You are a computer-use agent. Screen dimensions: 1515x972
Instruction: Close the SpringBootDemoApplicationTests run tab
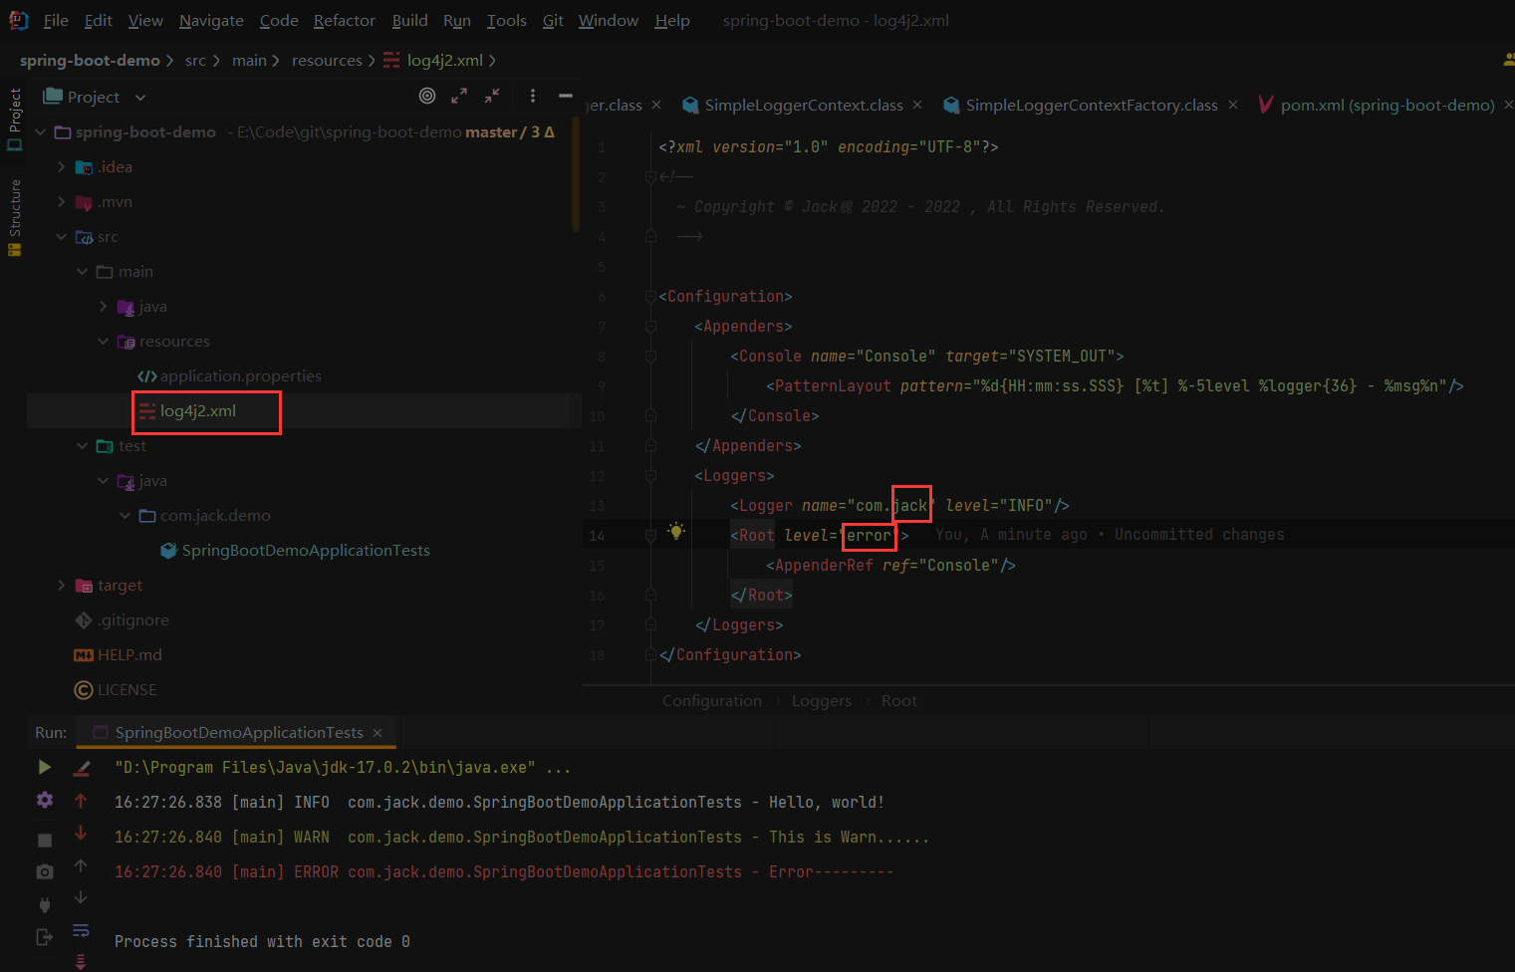pos(378,733)
